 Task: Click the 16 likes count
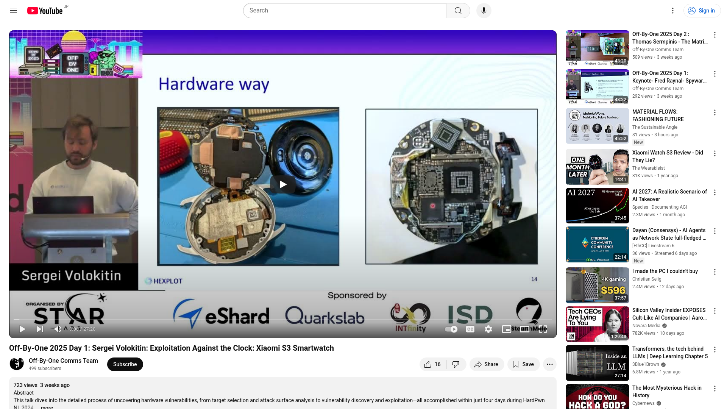(438, 364)
